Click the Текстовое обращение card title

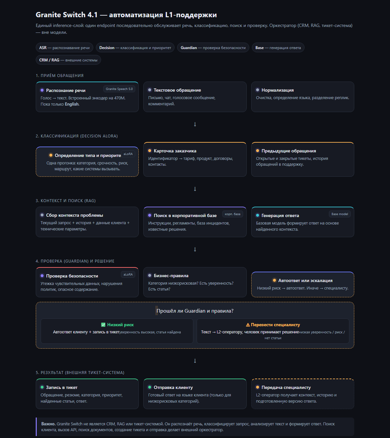(177, 90)
